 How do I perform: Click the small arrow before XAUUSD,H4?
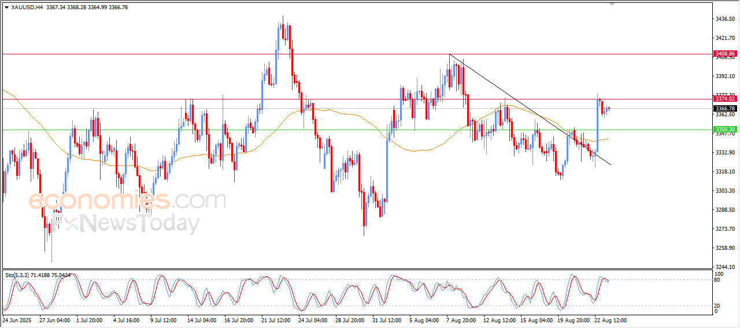6,8
